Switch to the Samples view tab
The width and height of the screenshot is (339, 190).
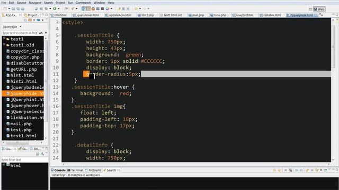point(23,149)
